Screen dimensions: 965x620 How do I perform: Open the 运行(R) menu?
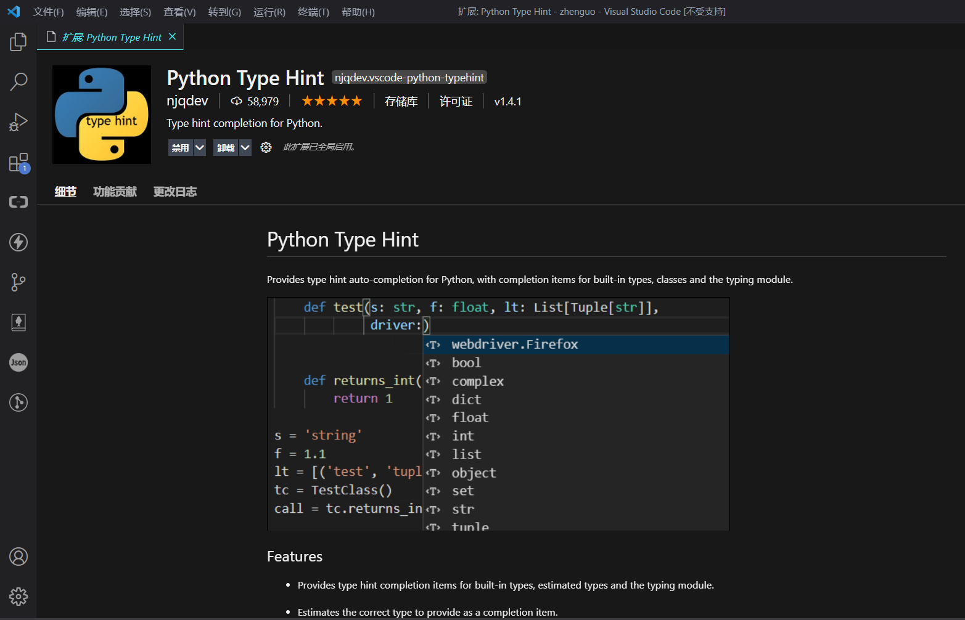(x=269, y=12)
